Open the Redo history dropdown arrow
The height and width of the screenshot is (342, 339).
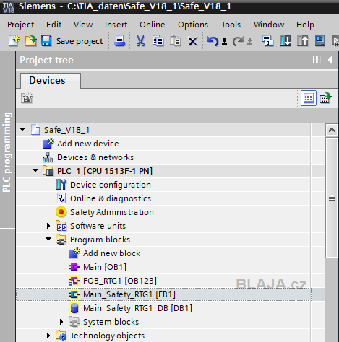click(249, 41)
